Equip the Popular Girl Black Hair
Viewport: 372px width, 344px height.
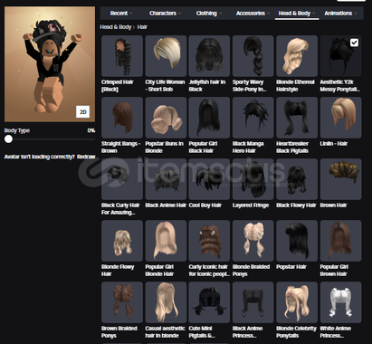209,118
